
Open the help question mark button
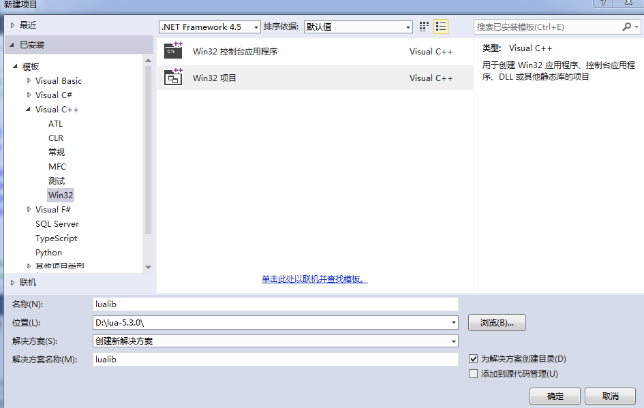click(x=603, y=3)
